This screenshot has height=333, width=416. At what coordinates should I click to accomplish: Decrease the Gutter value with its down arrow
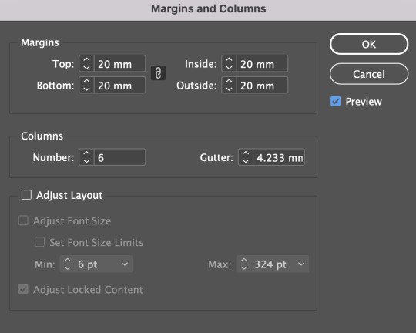pyautogui.click(x=246, y=161)
